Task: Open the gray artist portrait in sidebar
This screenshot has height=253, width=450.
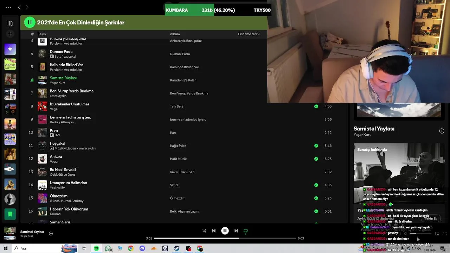Action: tap(10, 199)
